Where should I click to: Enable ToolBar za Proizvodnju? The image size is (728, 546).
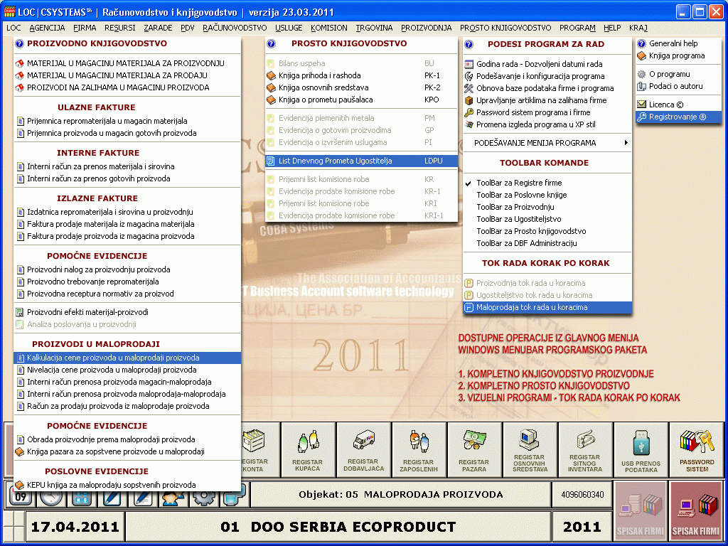[547, 207]
